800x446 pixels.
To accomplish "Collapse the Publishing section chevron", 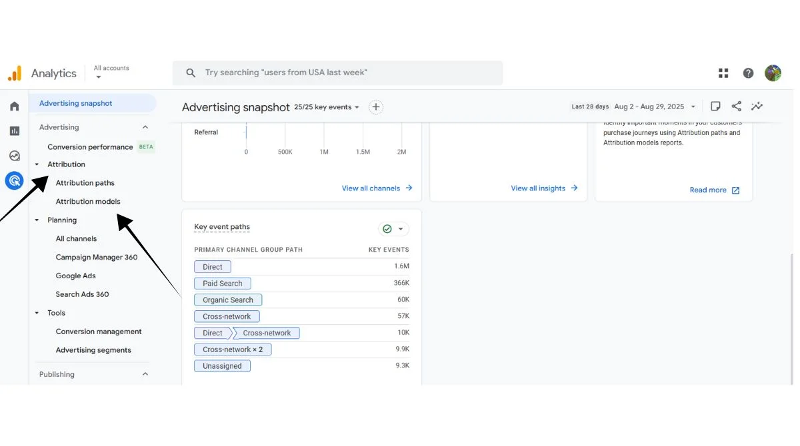I will [x=145, y=374].
